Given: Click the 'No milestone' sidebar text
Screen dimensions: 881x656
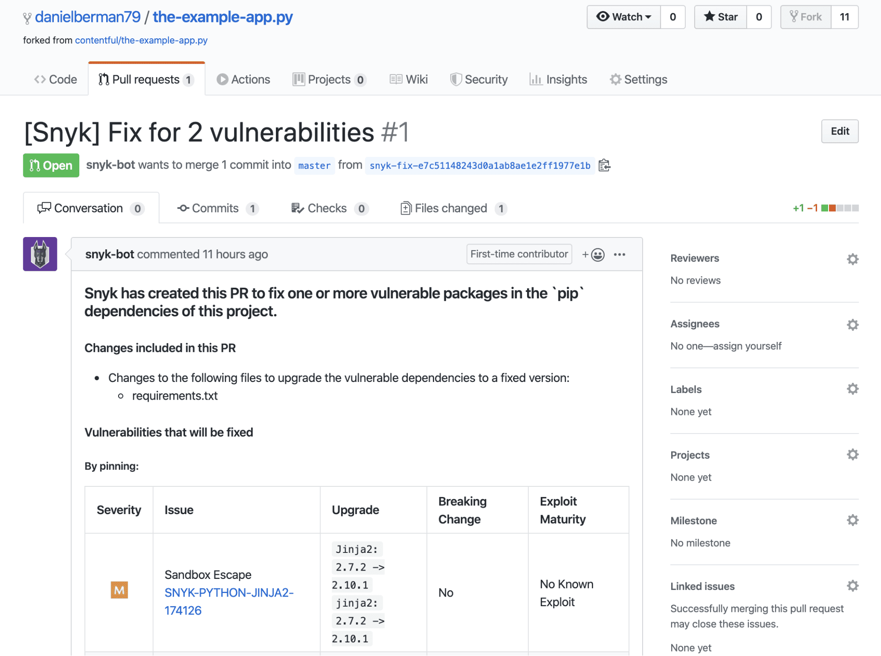Looking at the screenshot, I should click(700, 543).
